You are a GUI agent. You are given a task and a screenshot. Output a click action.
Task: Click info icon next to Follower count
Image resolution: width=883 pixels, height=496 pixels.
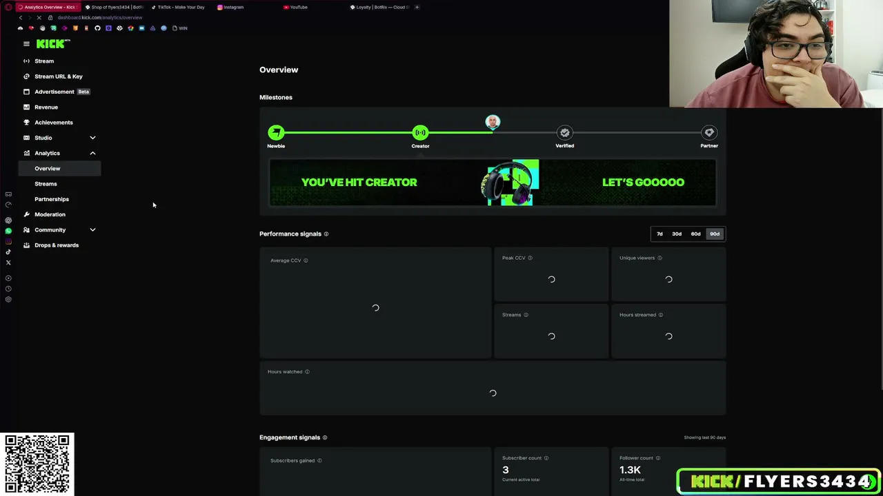658,458
